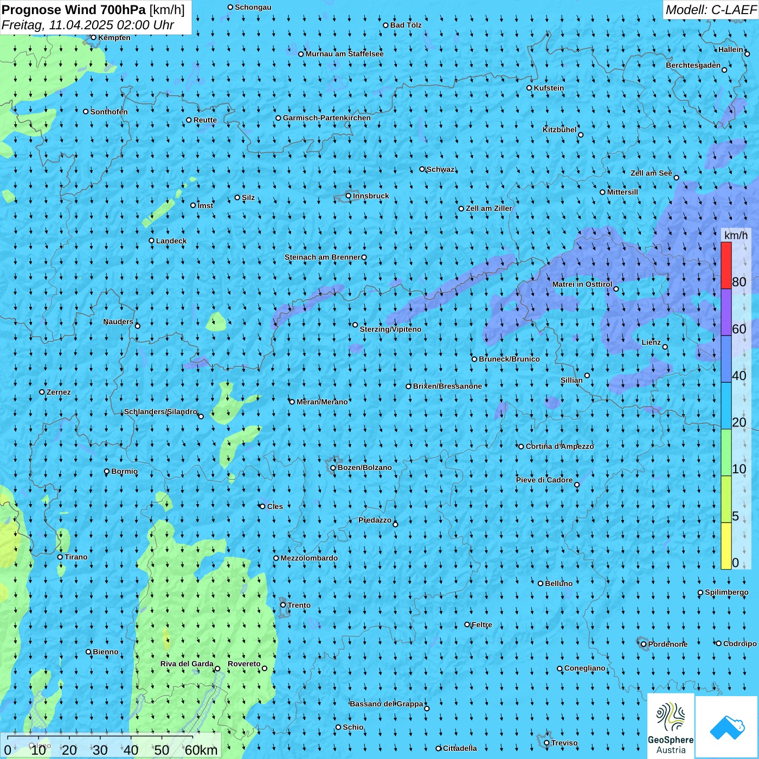Click the green 10-20 km/h legend swatch
This screenshot has height=759, width=759.
coord(726,452)
